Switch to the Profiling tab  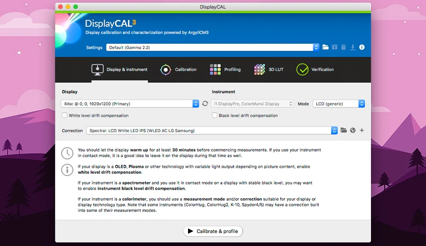point(225,70)
